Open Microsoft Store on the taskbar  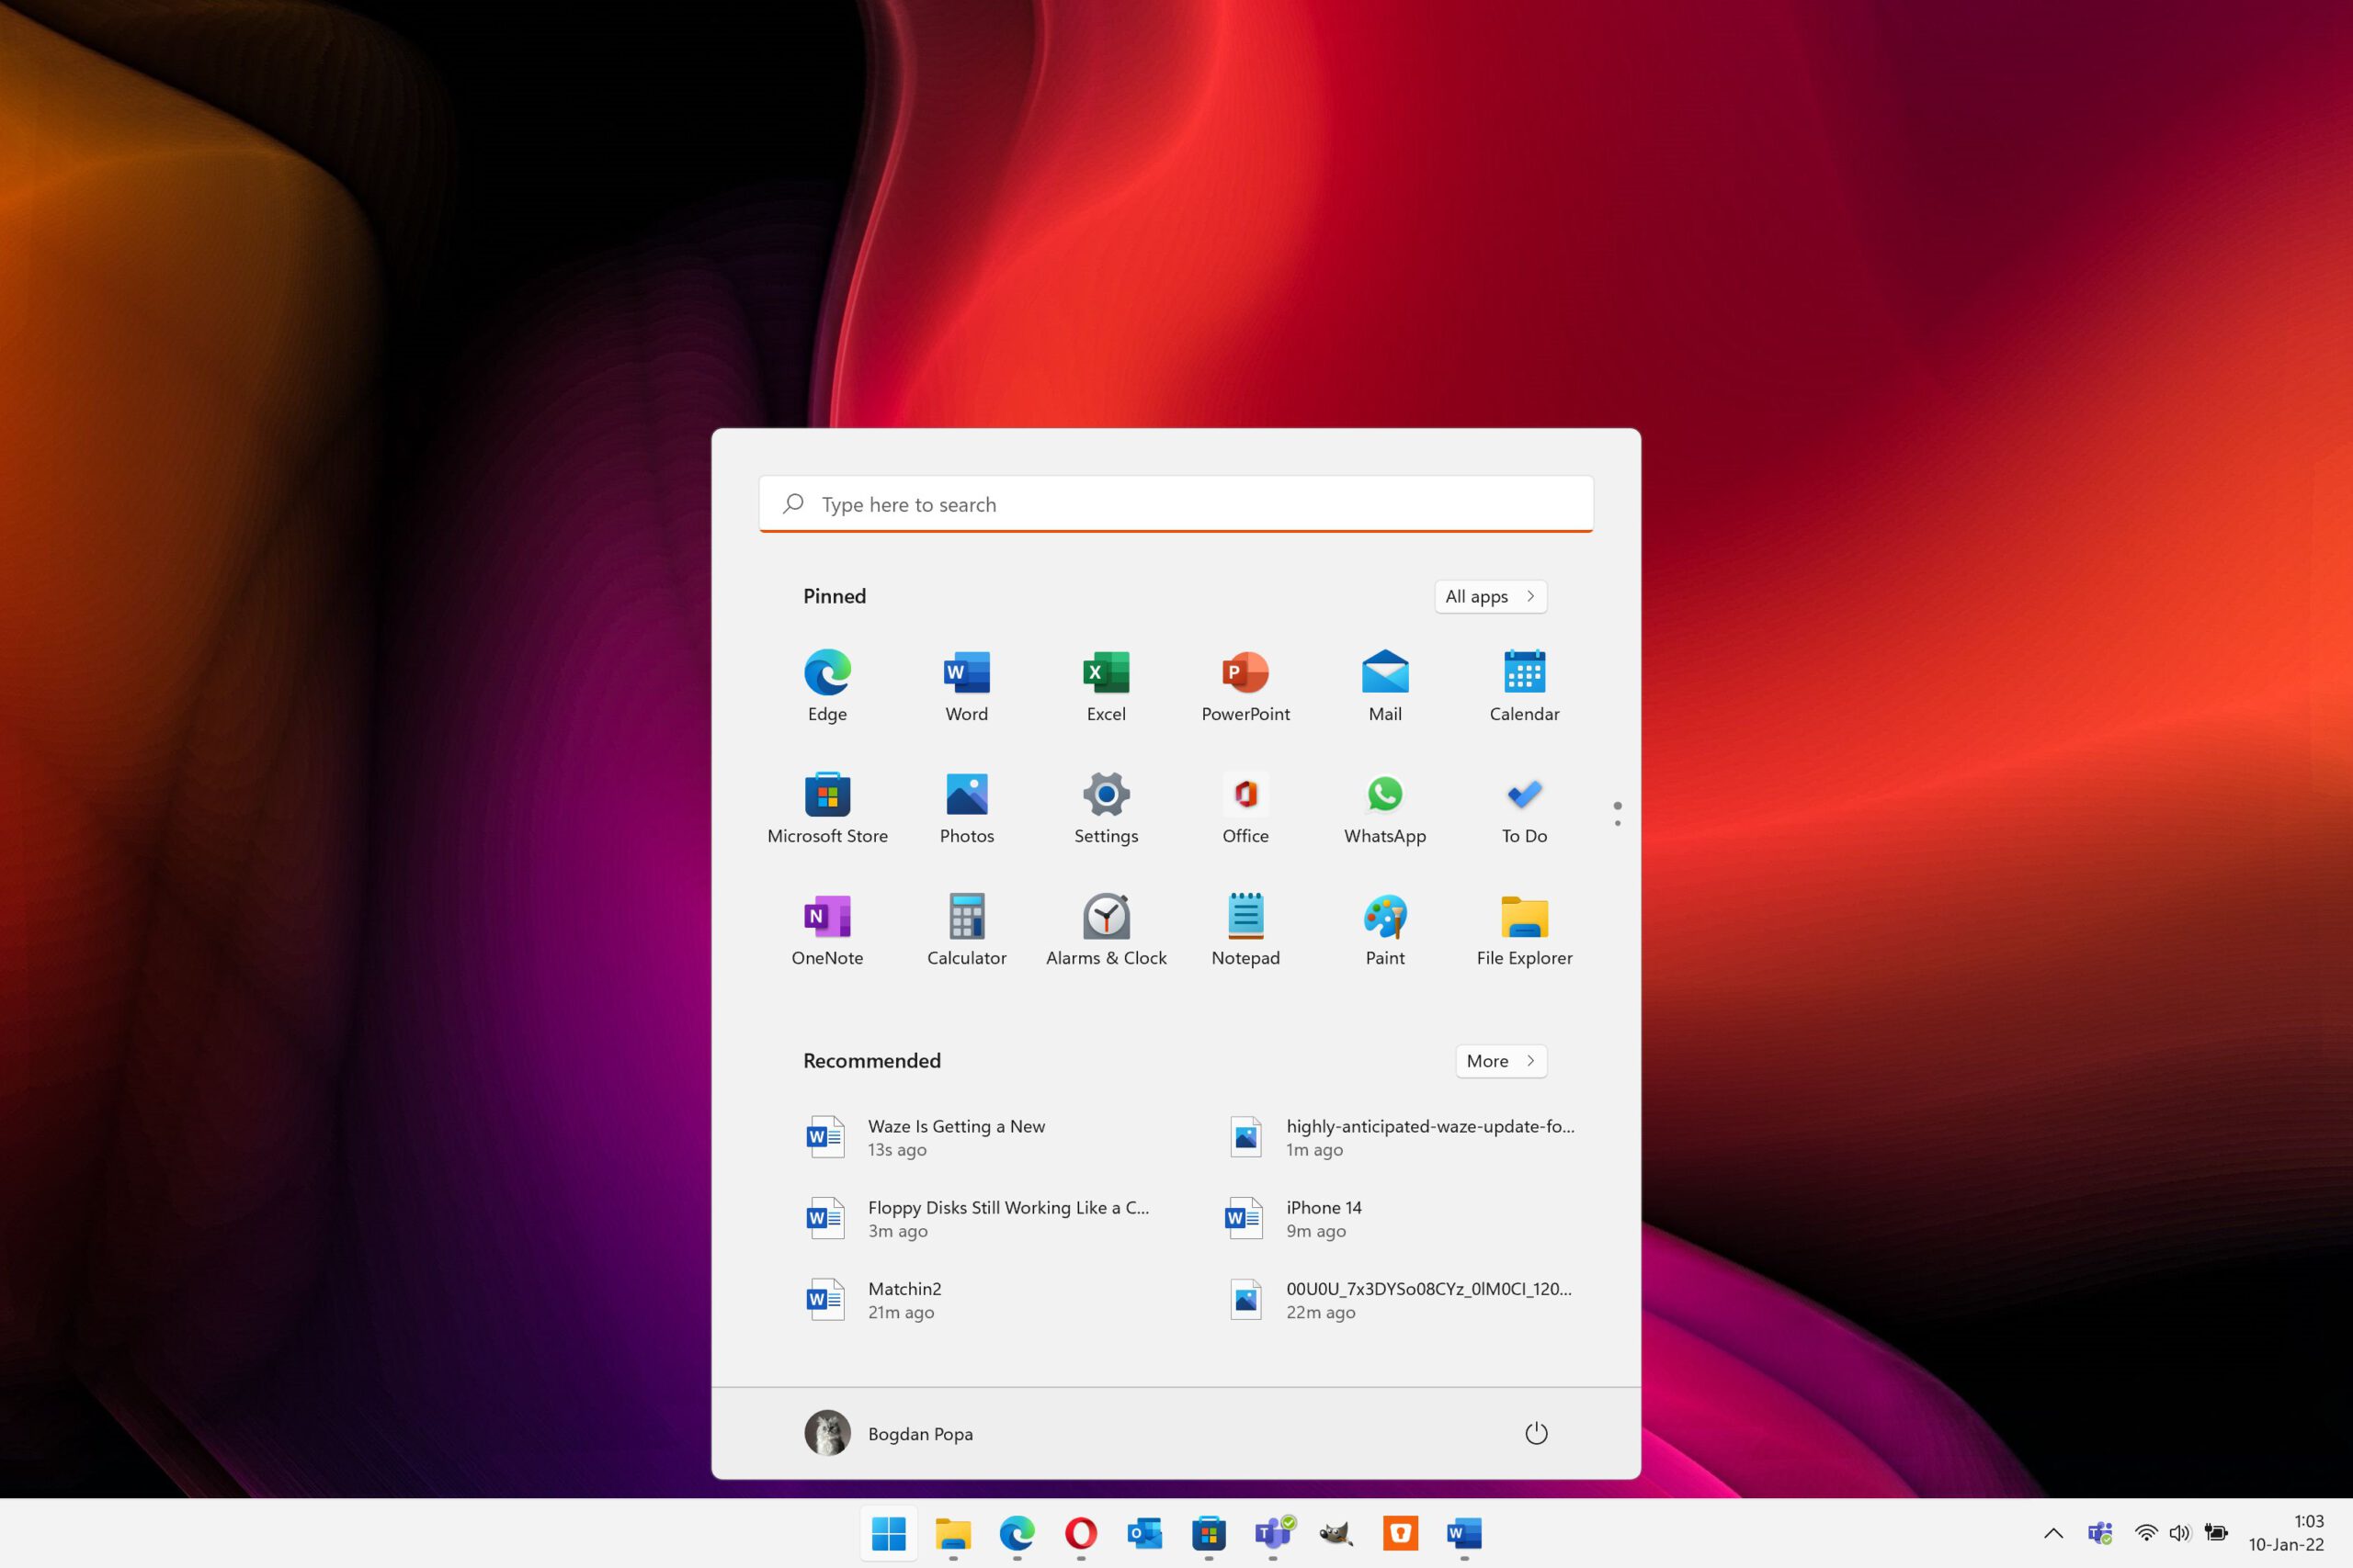[1209, 1532]
